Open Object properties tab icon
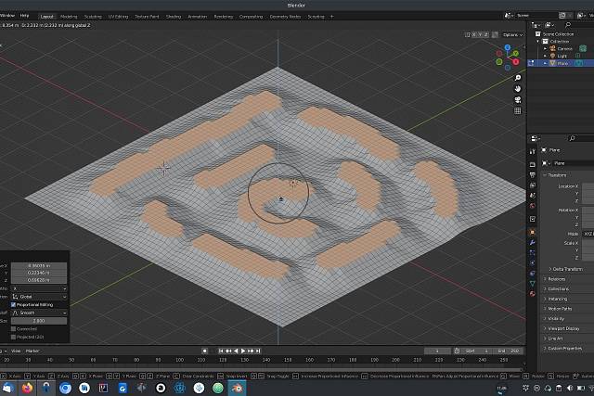594x396 pixels. click(x=532, y=232)
